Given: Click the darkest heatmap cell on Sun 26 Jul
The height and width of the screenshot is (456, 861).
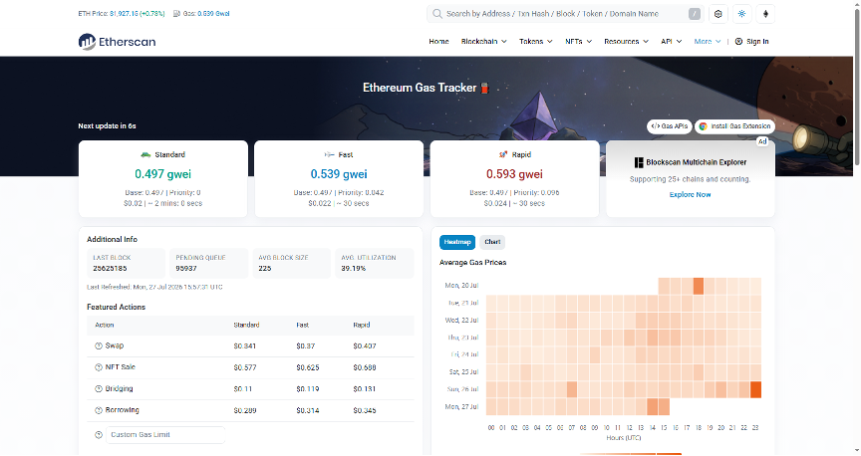Looking at the screenshot, I should click(x=755, y=389).
